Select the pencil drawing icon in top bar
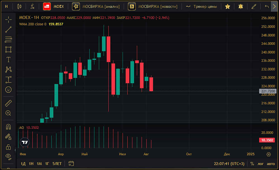279x170 pixels. (x=254, y=7)
